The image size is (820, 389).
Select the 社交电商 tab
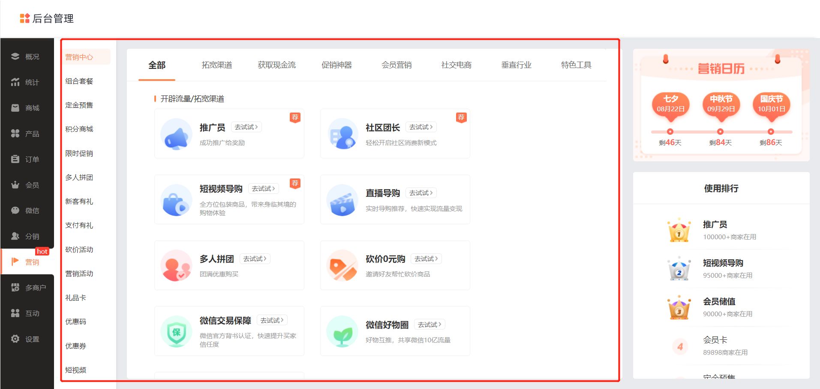(457, 65)
